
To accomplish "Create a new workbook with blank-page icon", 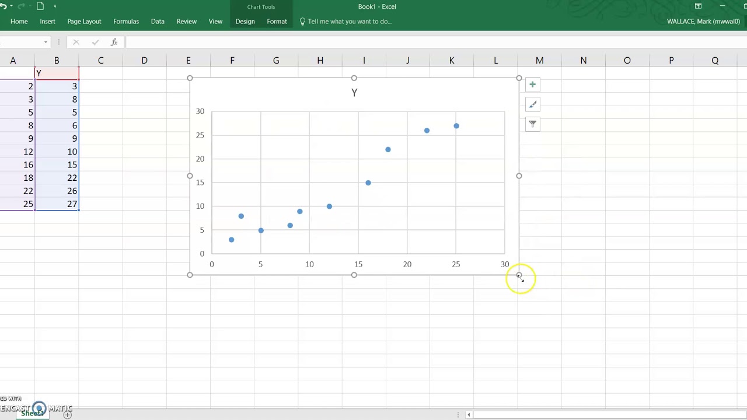I will pos(40,6).
